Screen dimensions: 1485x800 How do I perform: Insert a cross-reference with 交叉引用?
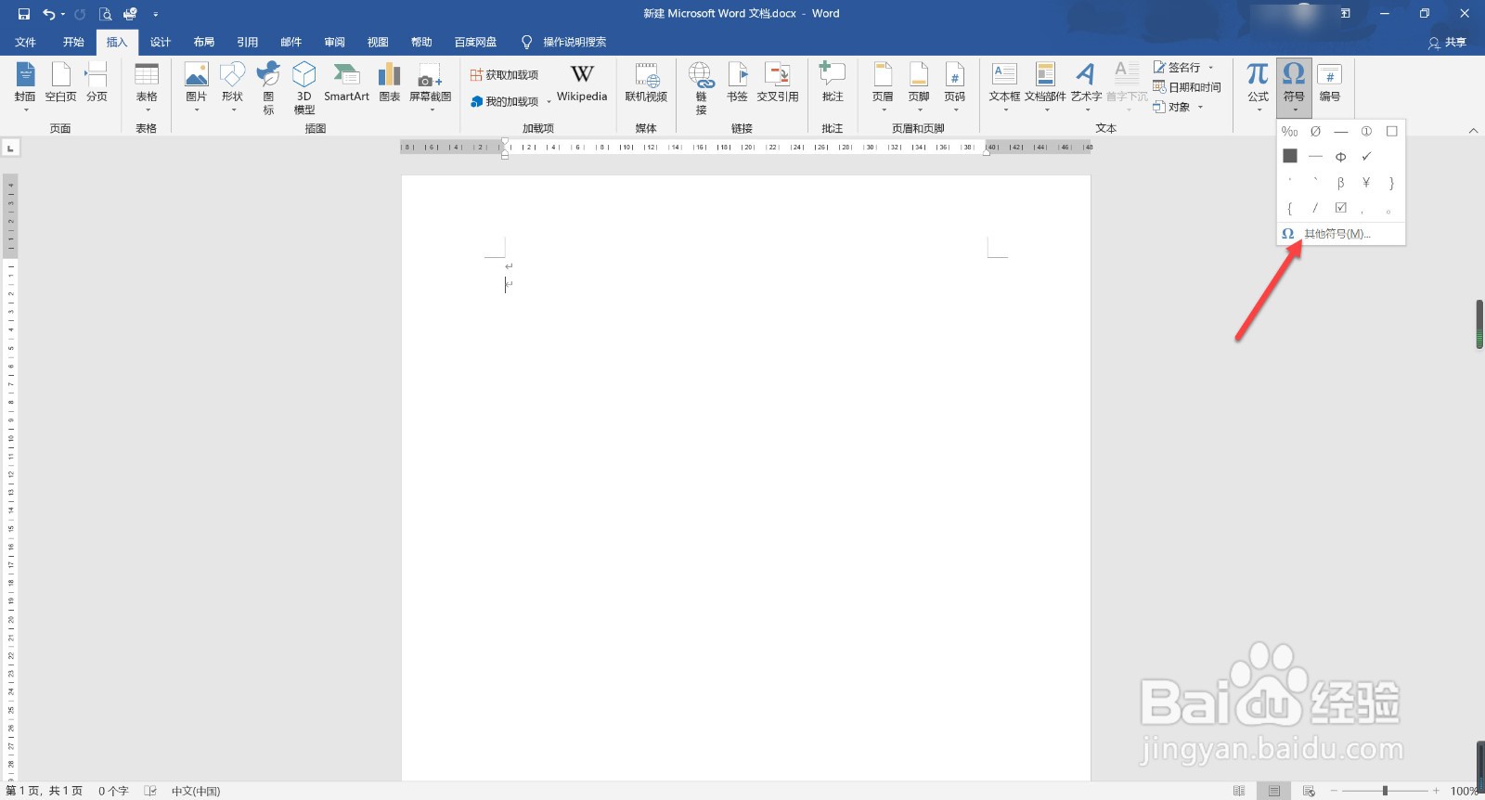pos(778,82)
